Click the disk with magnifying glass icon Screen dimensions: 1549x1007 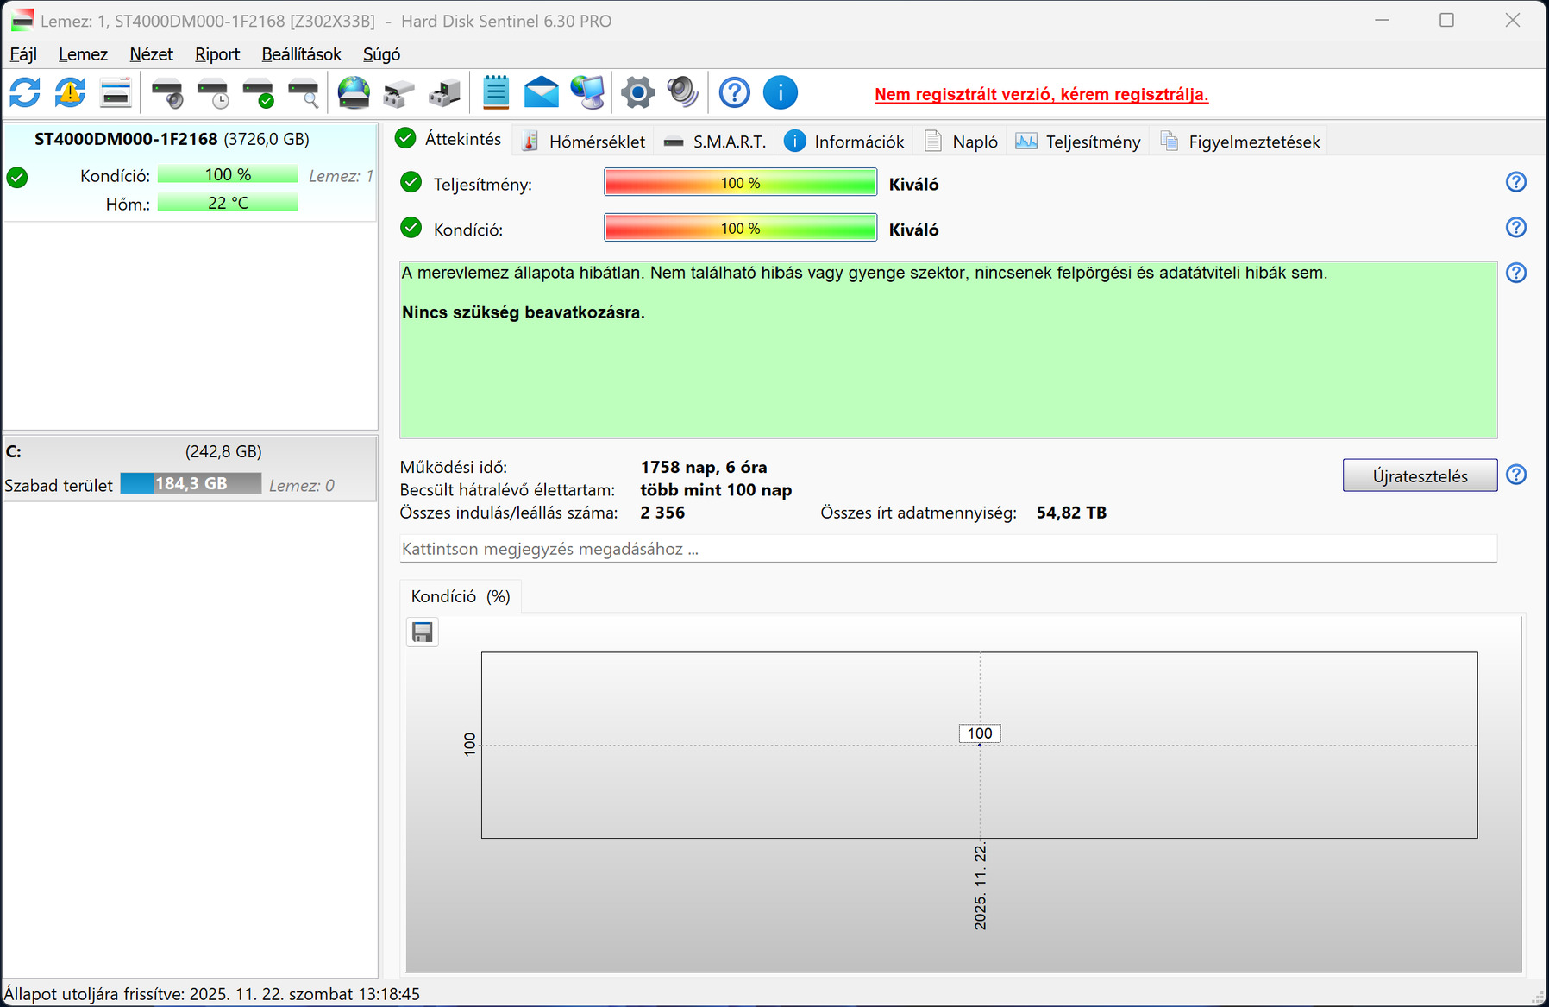(304, 92)
